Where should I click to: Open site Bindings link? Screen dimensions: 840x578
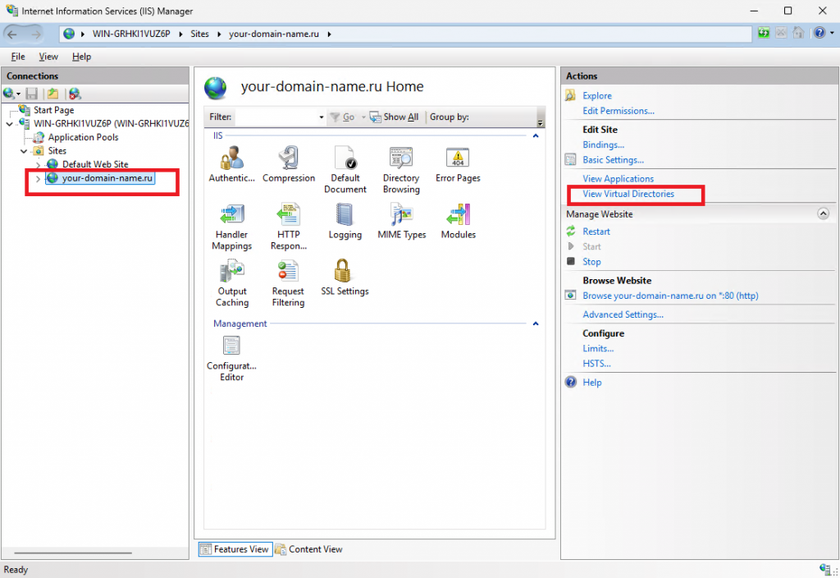coord(603,144)
